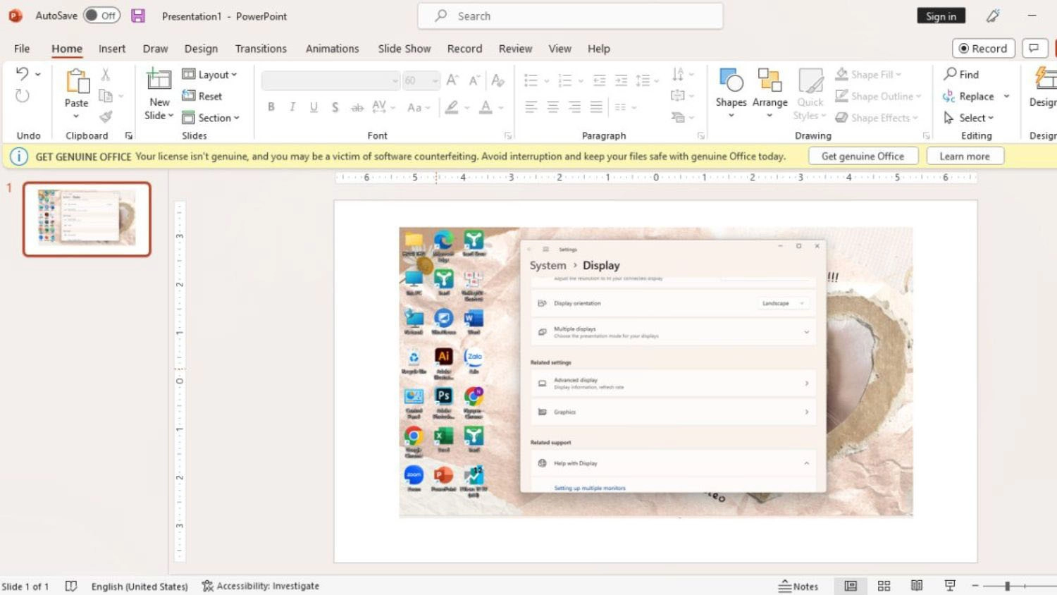The width and height of the screenshot is (1057, 595).
Task: Click the New Slide icon
Action: tap(159, 80)
